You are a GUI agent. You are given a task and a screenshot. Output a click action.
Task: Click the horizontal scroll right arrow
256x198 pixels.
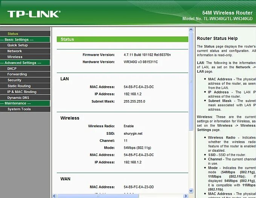point(186,196)
